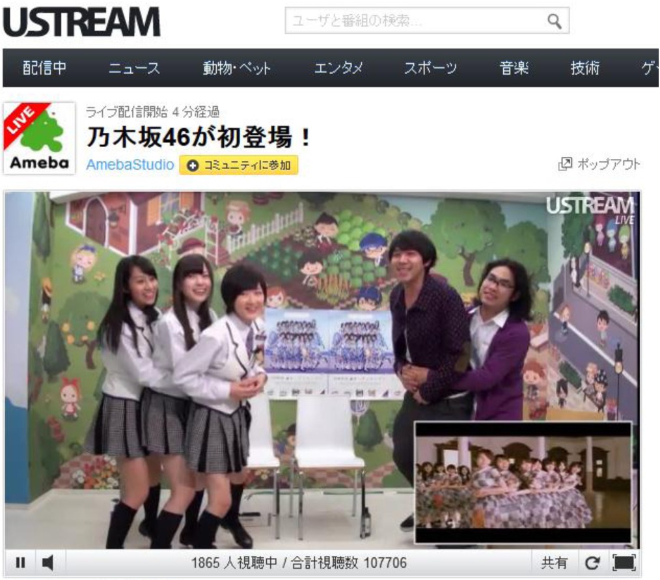Viewport: 660px width, 580px height.
Task: Open the Ameba LIVE channel icon
Action: click(39, 138)
